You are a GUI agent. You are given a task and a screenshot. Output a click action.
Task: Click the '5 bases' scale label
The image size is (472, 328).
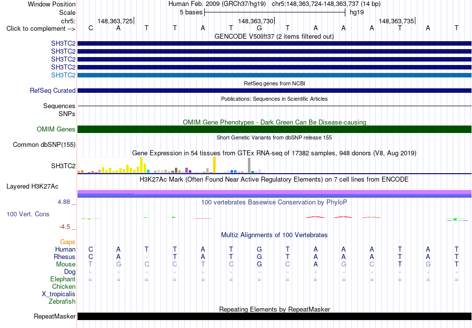pyautogui.click(x=191, y=12)
